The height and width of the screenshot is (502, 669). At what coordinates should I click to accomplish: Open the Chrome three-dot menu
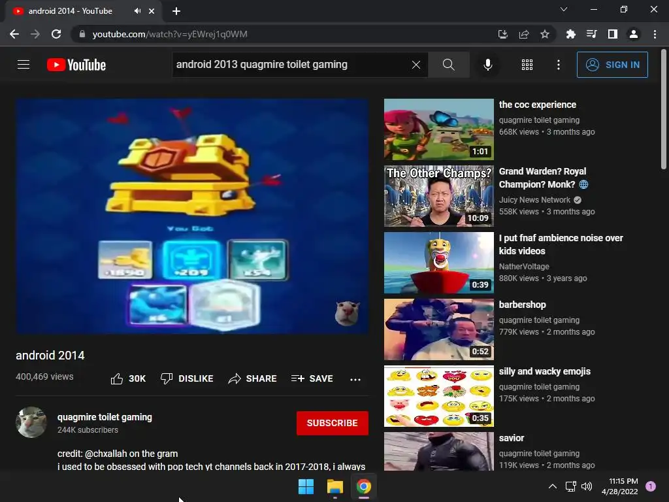point(655,34)
